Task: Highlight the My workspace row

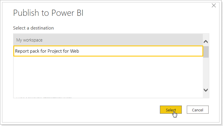Action: (108, 40)
